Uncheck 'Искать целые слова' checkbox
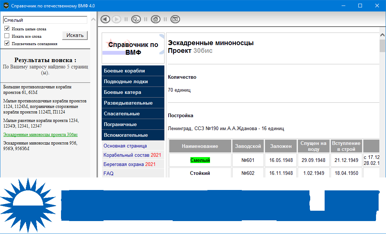The image size is (386, 234). coord(7,28)
